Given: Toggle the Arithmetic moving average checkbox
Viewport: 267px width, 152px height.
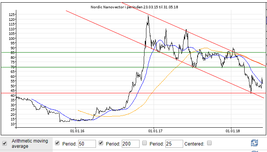Looking at the screenshot, I should [x=5, y=143].
